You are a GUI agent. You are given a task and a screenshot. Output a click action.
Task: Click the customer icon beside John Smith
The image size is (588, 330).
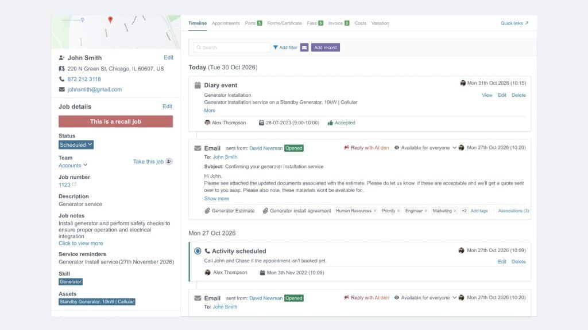(61, 58)
